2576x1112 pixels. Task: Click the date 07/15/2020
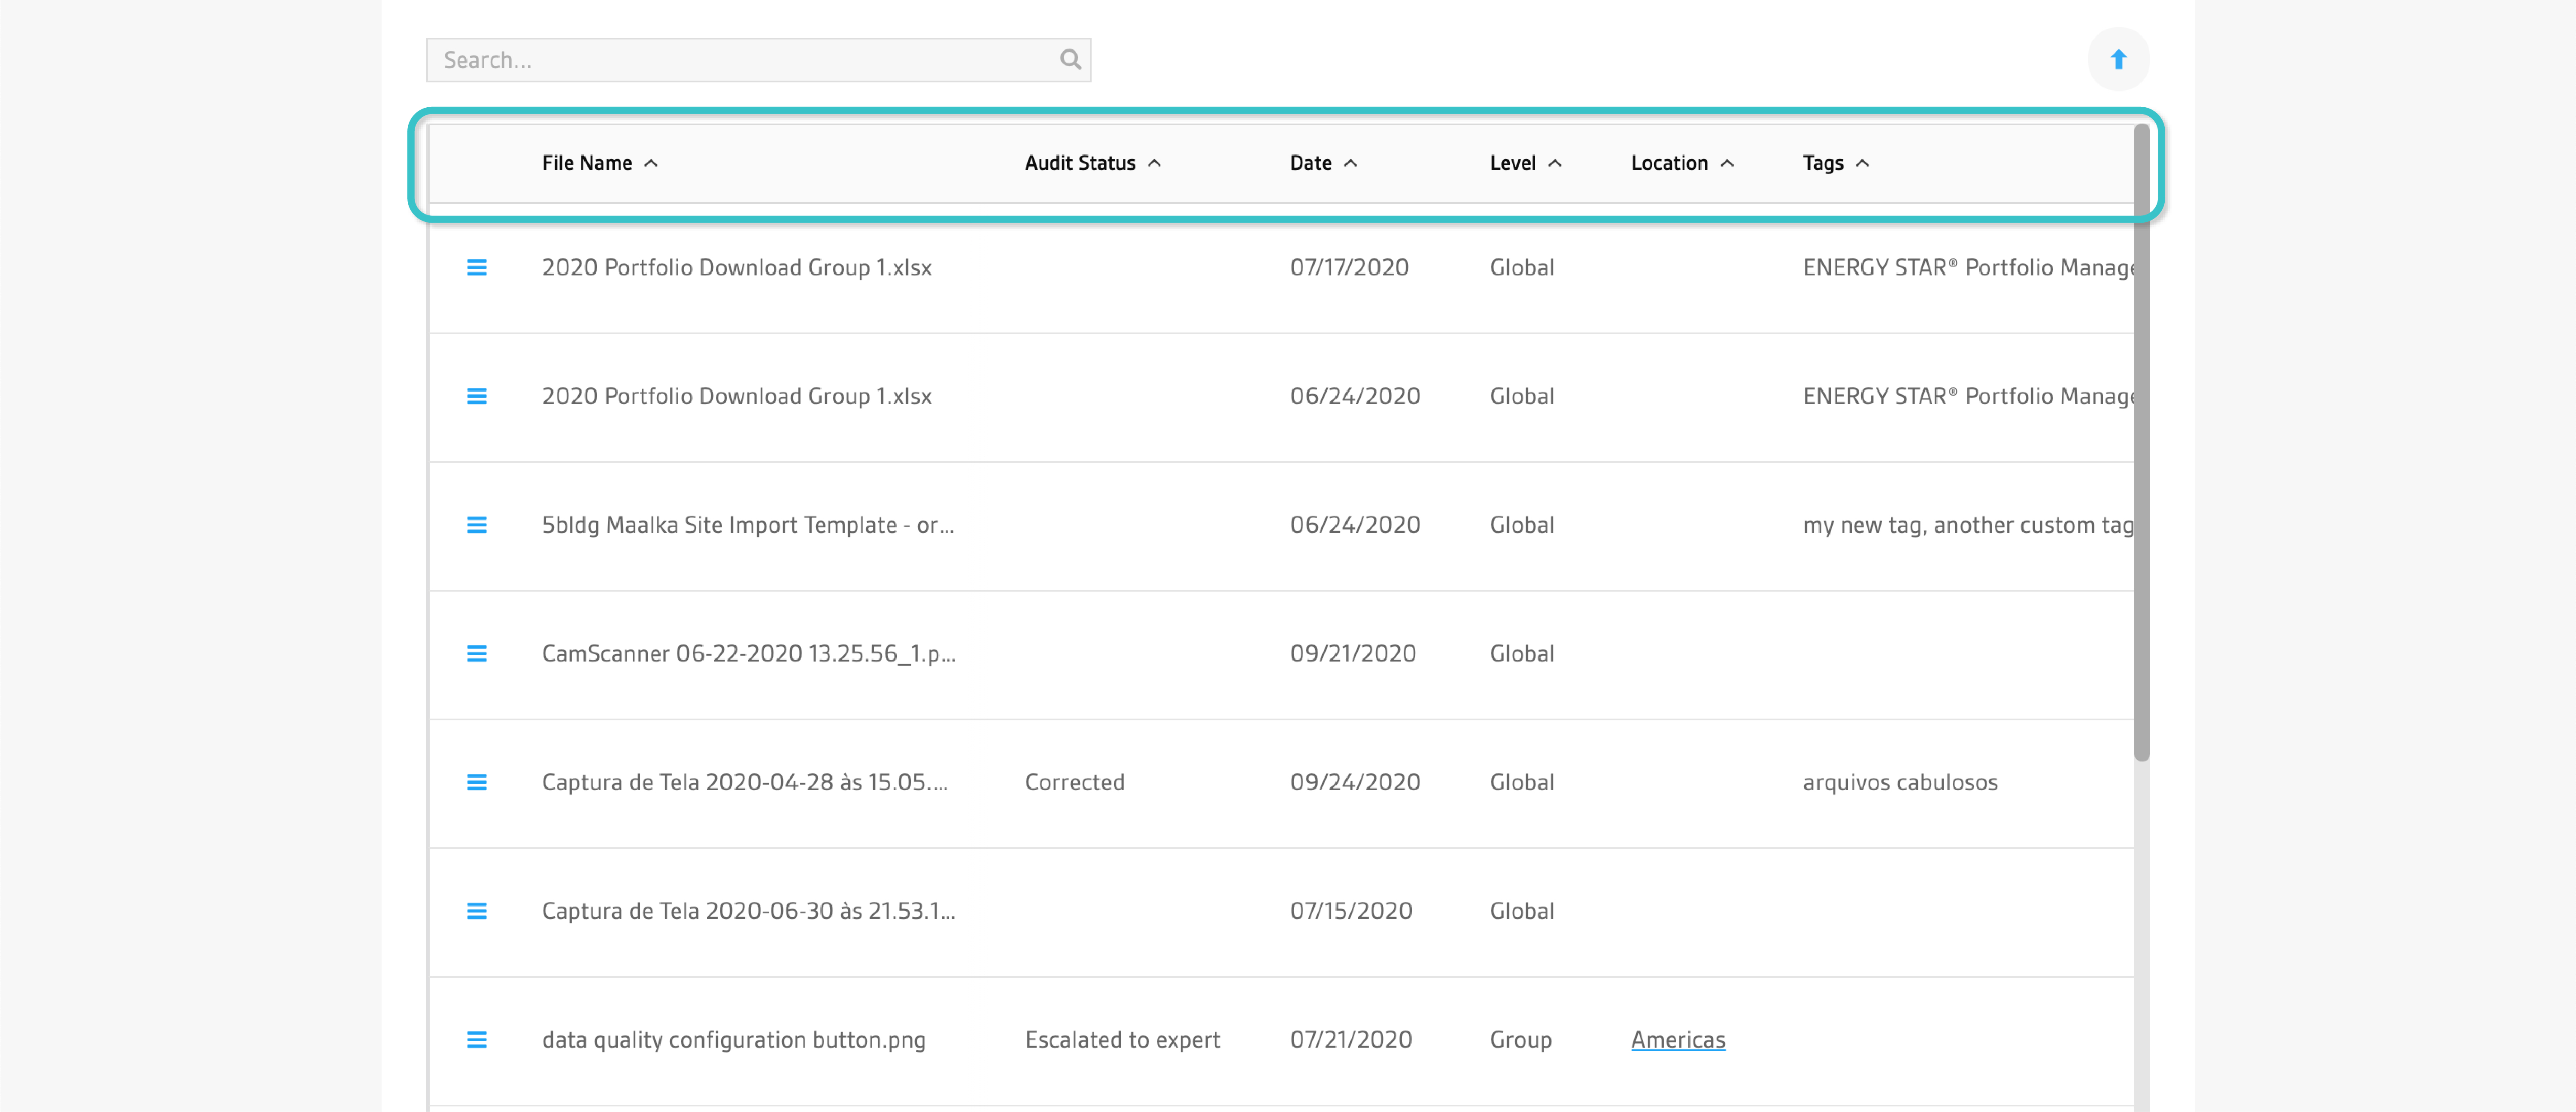pos(1351,912)
